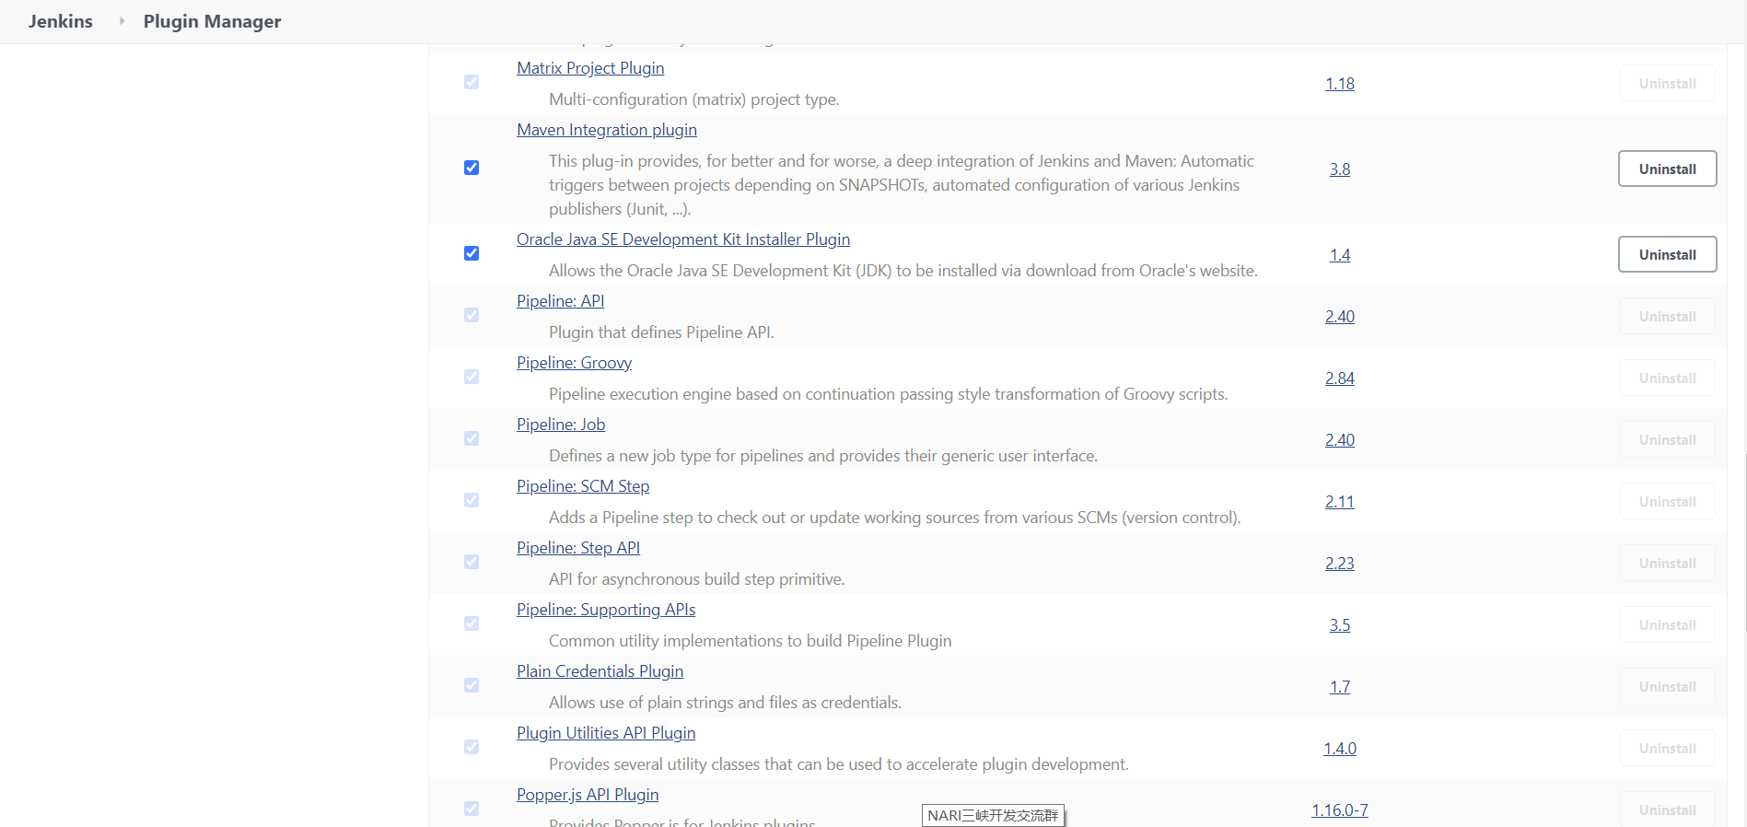Uninstall the Oracle Java SE Development Kit plugin
The width and height of the screenshot is (1747, 827).
[1667, 254]
